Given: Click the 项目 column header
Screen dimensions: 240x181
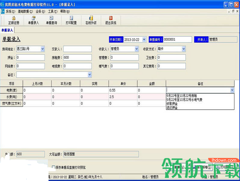Looking at the screenshot, I should click(x=11, y=84).
